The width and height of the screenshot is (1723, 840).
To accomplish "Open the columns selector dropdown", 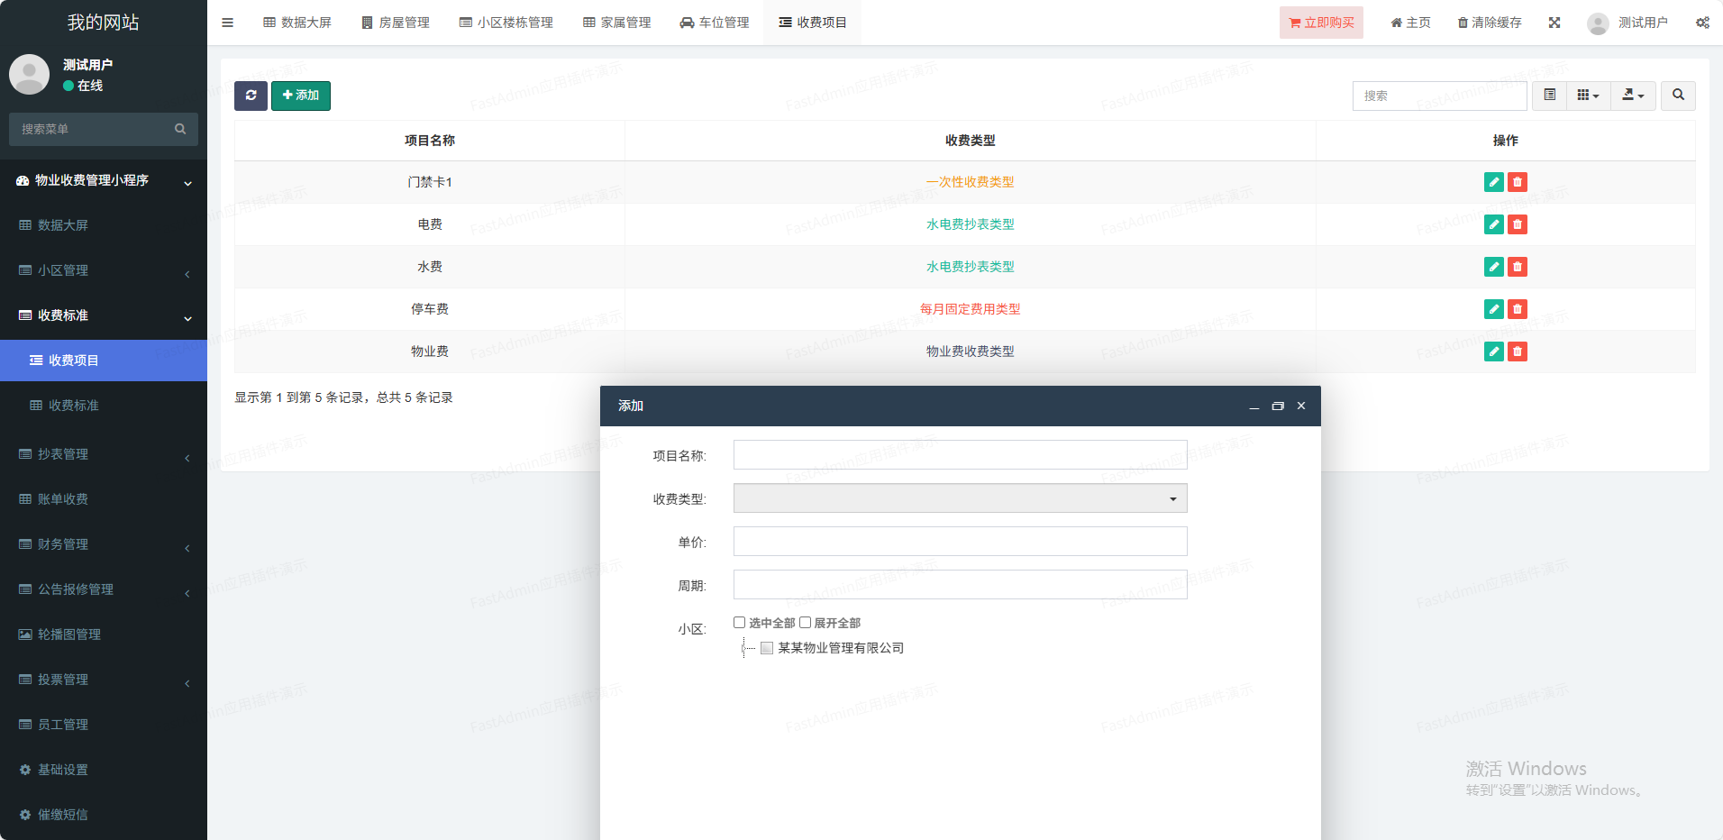I will (x=1588, y=96).
